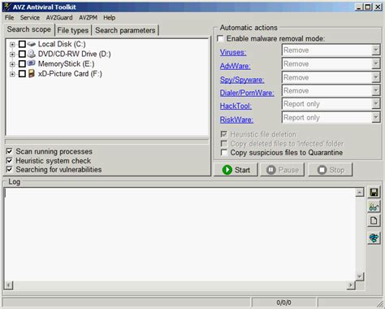Click the MemoryStick (E:) drive icon

click(x=32, y=63)
